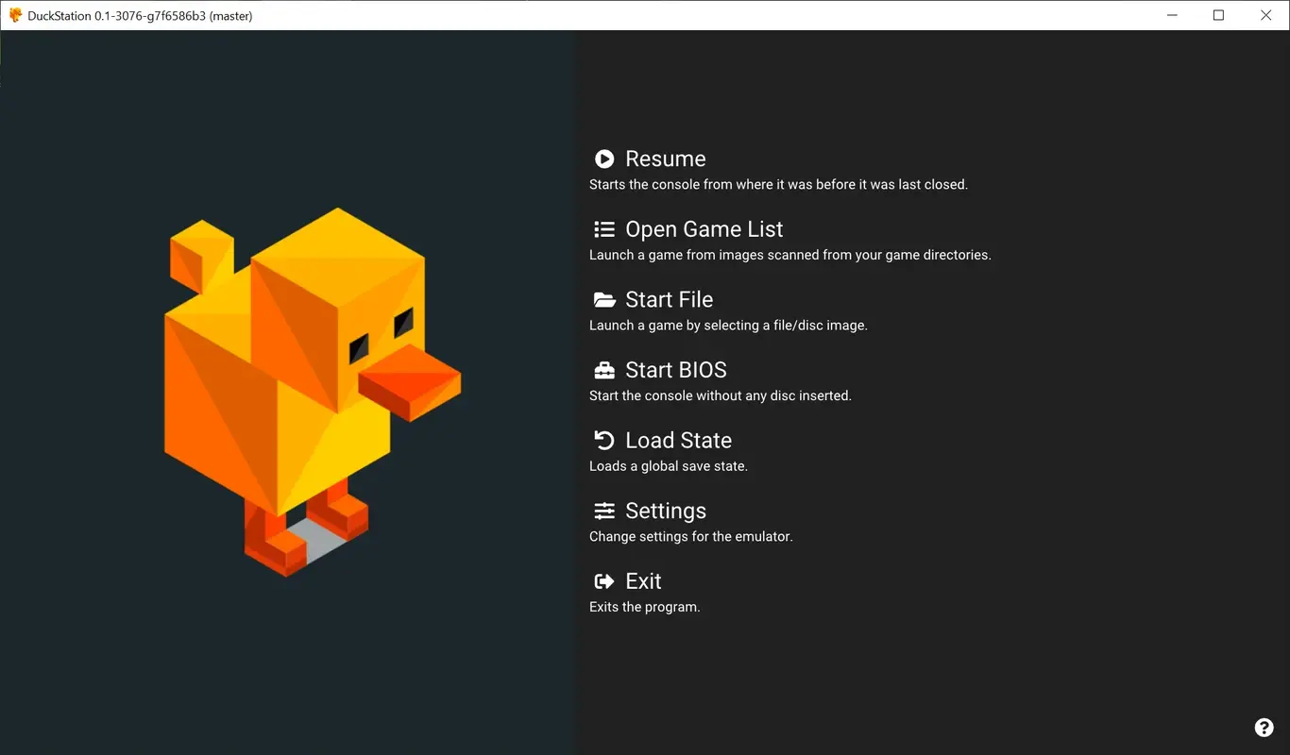Choose Load State to load a save
The image size is (1290, 755).
pyautogui.click(x=678, y=440)
